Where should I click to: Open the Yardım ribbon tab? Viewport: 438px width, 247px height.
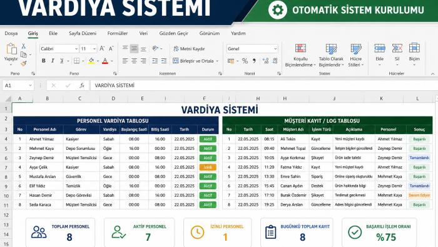[238, 33]
